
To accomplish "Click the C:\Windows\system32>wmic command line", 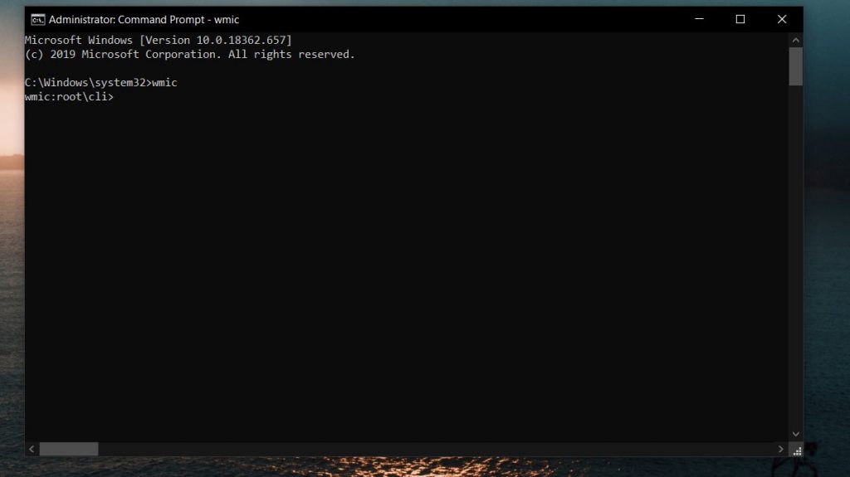I will click(100, 83).
